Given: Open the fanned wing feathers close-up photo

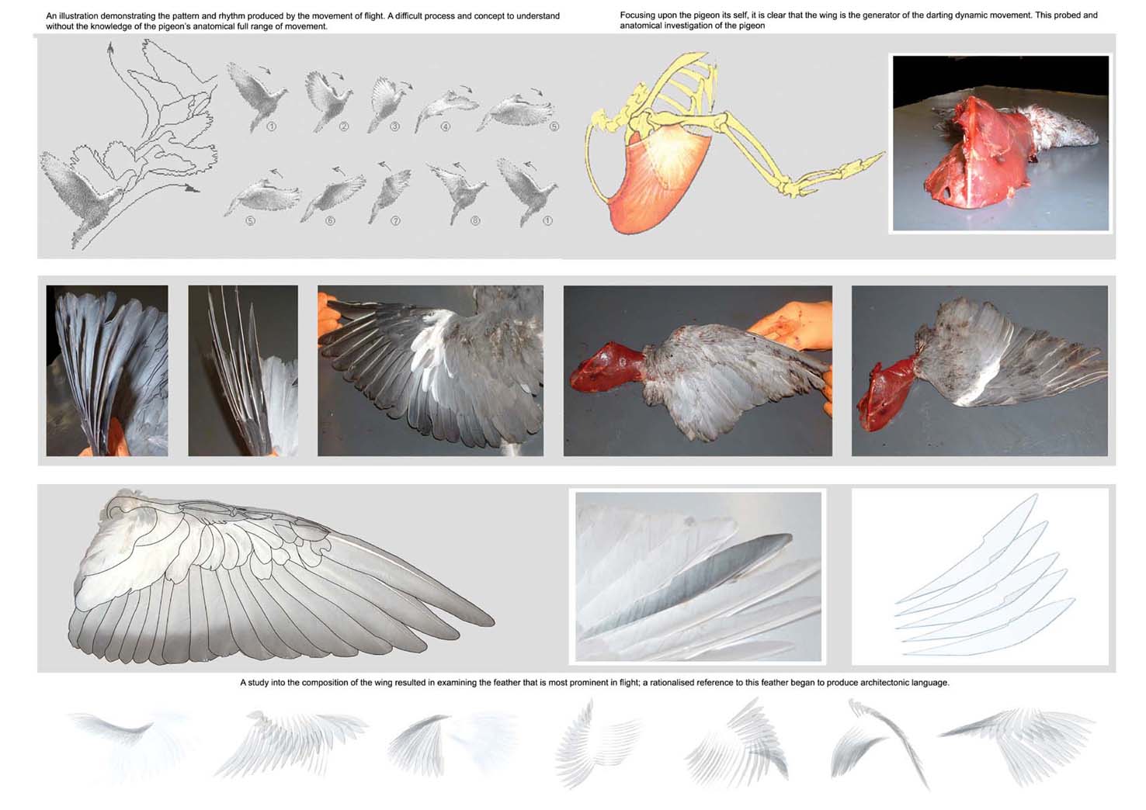Looking at the screenshot, I should tap(107, 370).
